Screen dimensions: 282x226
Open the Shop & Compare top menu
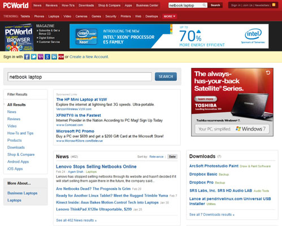coord(109,5)
